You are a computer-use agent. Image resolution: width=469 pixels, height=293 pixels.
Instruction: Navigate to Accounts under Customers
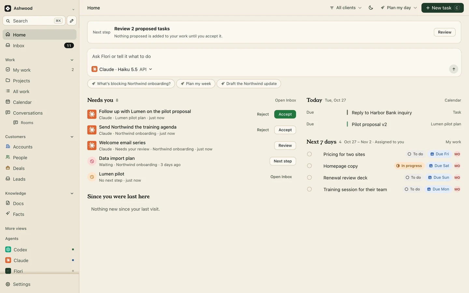[39, 147]
